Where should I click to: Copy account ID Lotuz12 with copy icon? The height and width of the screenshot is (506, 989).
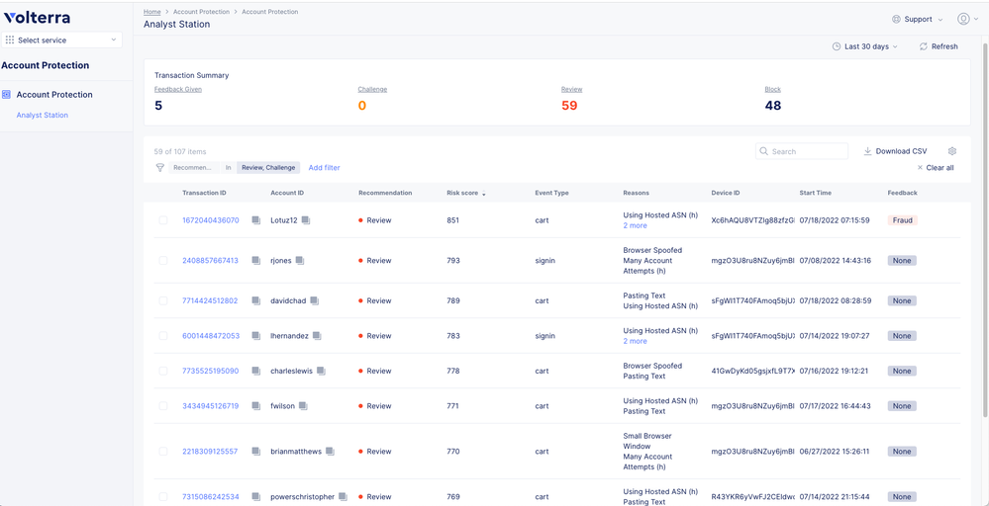(x=306, y=220)
